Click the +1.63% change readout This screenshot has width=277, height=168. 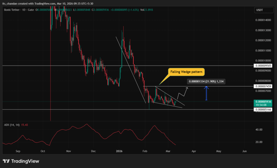(133, 10)
